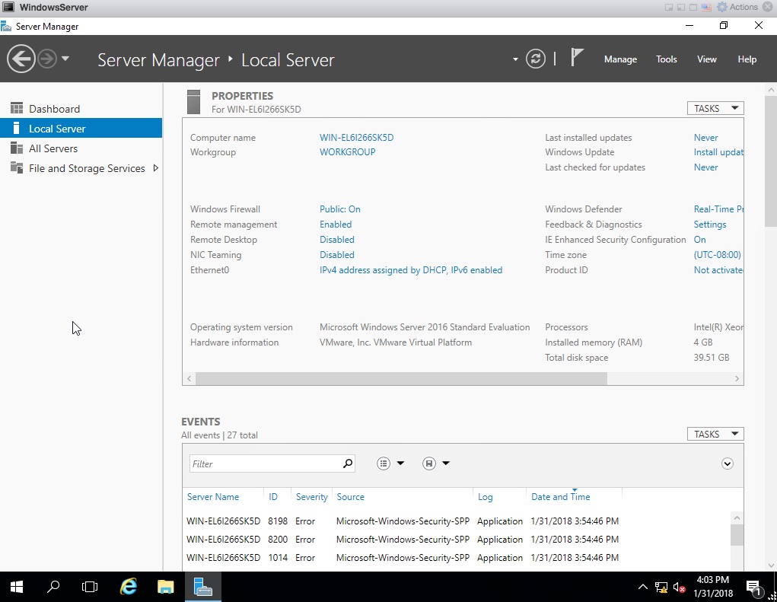Open Properties TASKS dropdown
The width and height of the screenshot is (777, 602).
(715, 108)
